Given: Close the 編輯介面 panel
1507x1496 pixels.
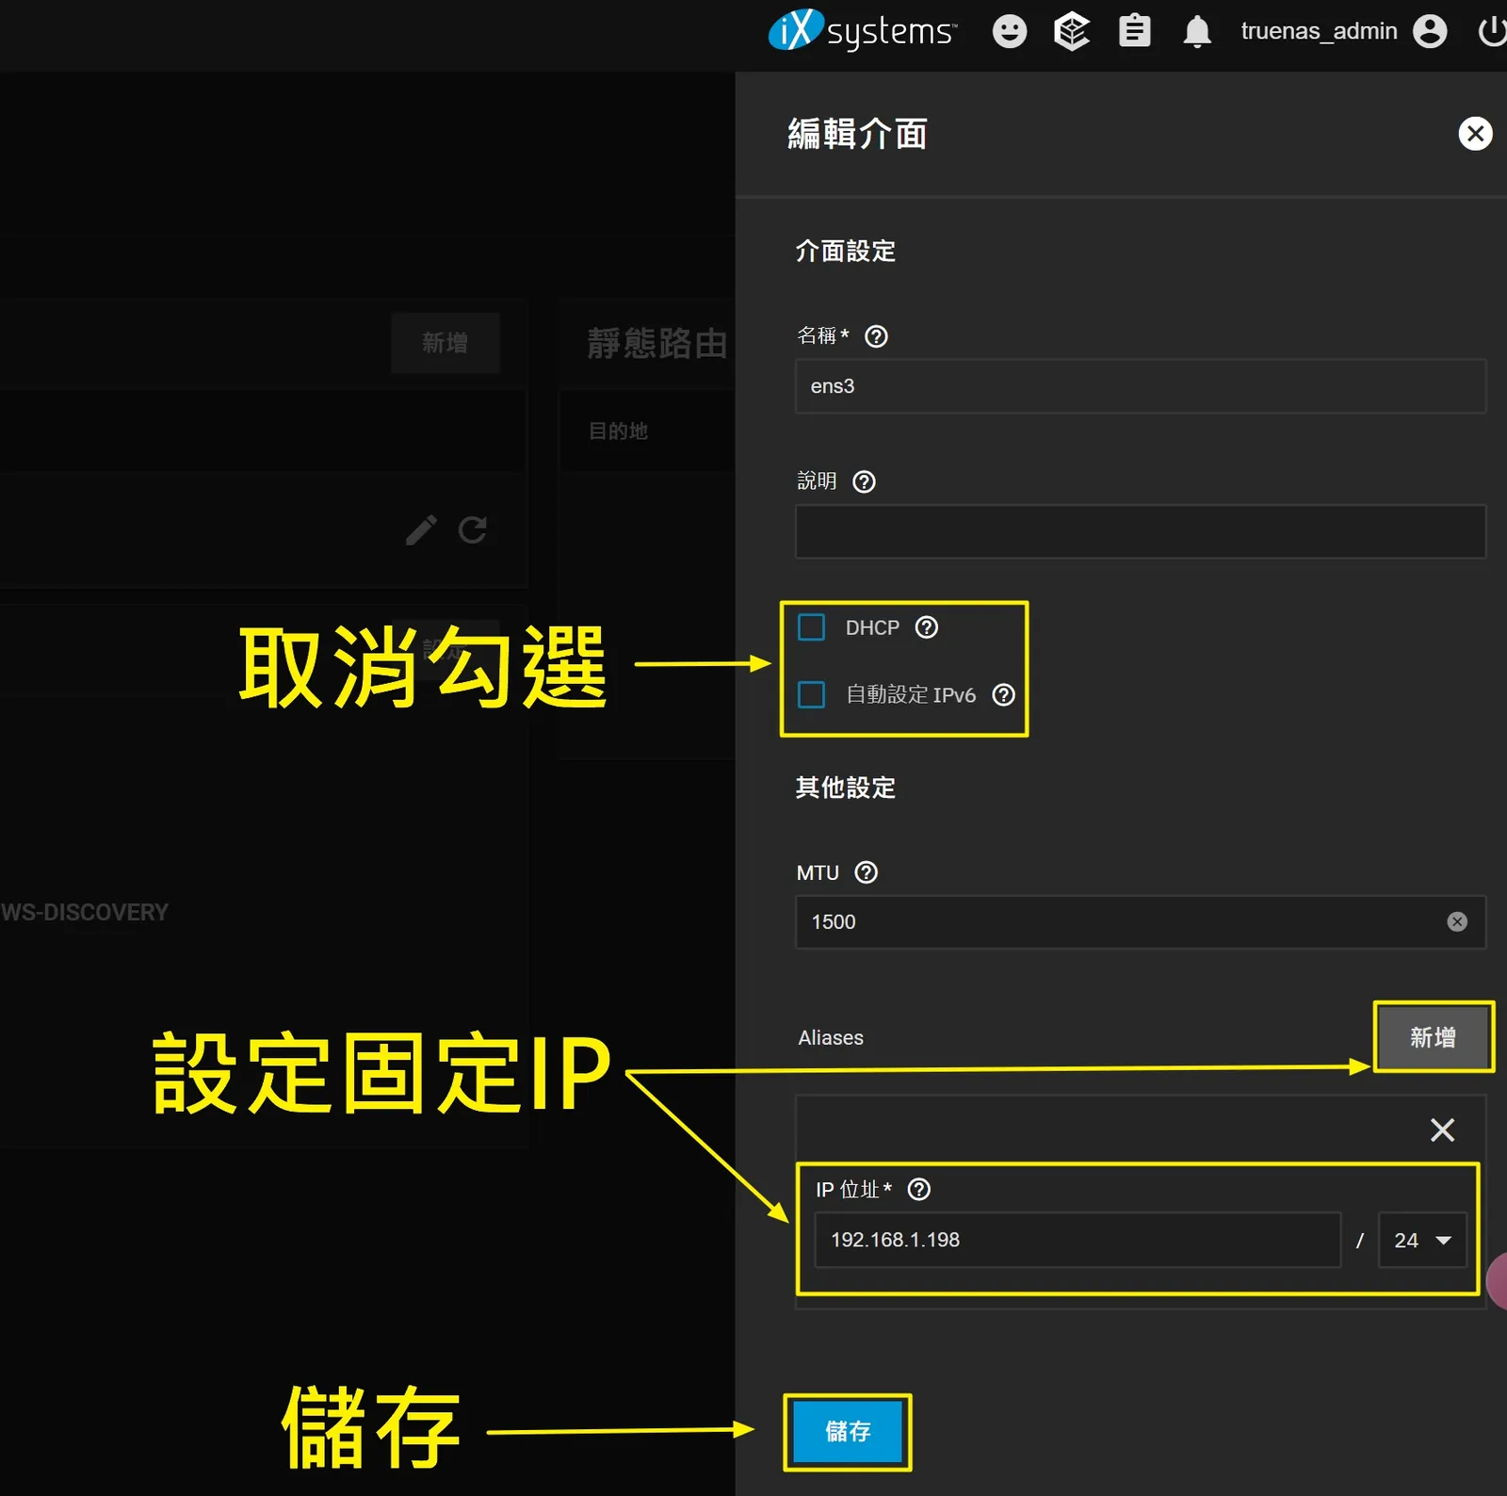Looking at the screenshot, I should point(1475,134).
